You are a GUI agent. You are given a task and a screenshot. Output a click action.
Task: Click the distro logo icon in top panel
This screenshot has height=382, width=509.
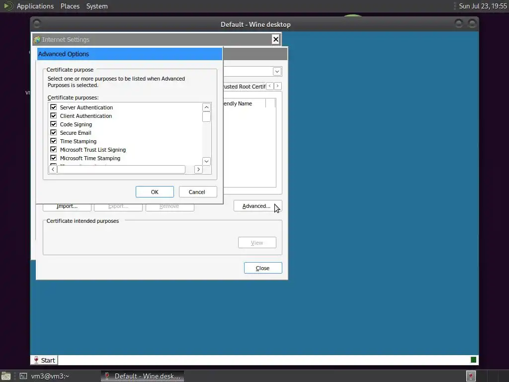[x=8, y=6]
